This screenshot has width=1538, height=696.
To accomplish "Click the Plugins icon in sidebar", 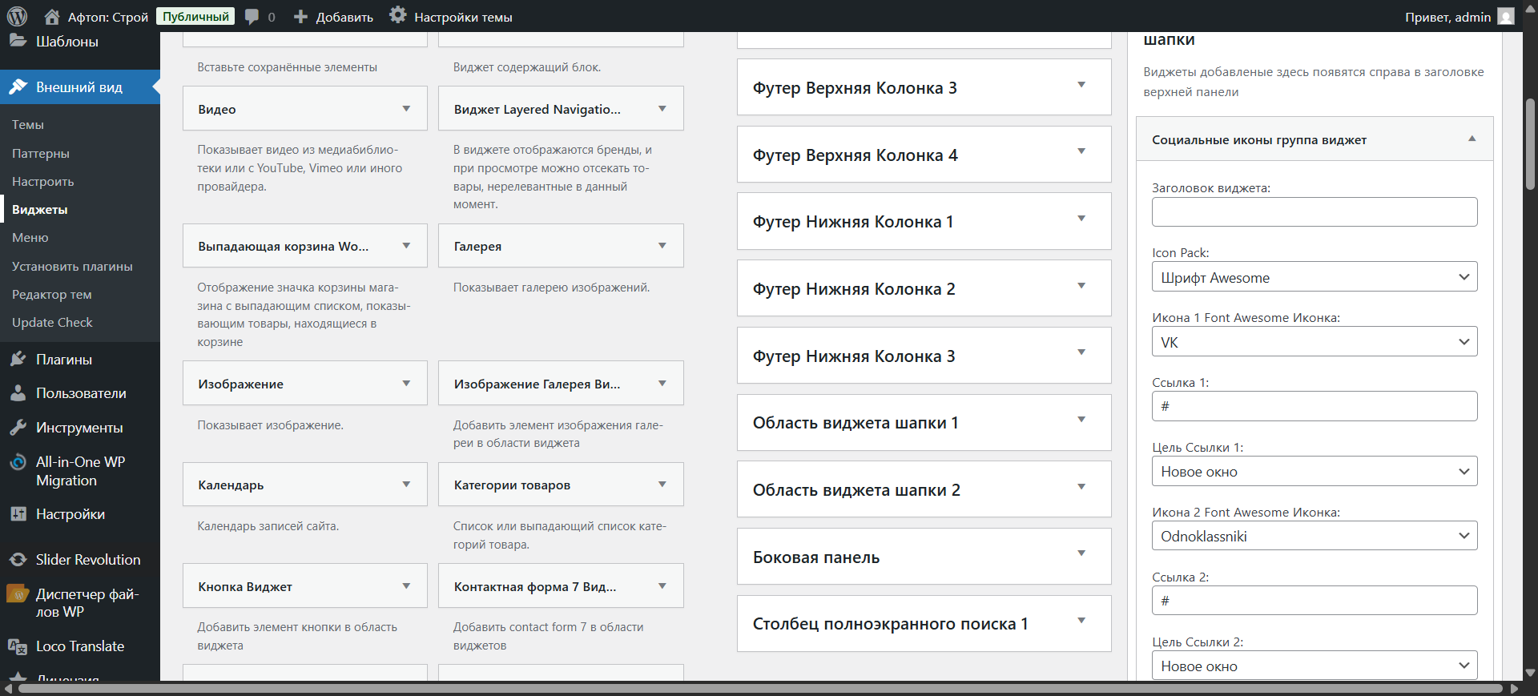I will [18, 360].
